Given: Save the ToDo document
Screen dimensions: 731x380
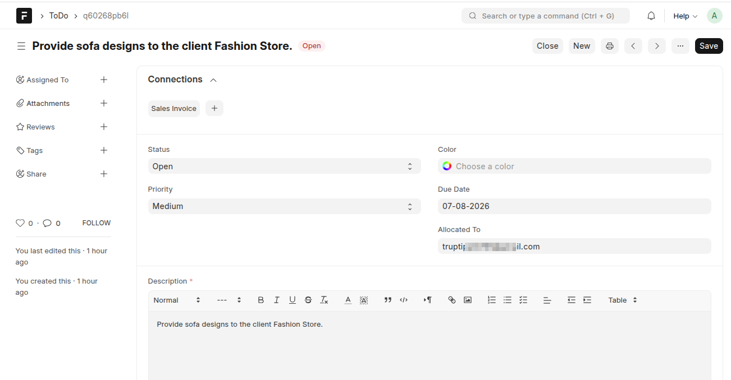Looking at the screenshot, I should tap(709, 46).
